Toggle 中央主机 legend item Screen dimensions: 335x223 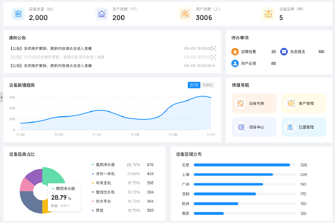[x=102, y=183]
